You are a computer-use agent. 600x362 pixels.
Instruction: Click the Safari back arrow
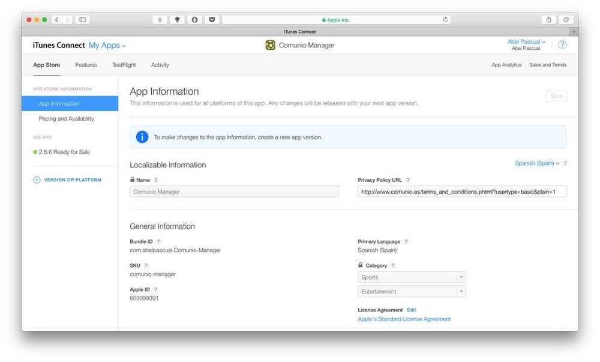pos(57,20)
